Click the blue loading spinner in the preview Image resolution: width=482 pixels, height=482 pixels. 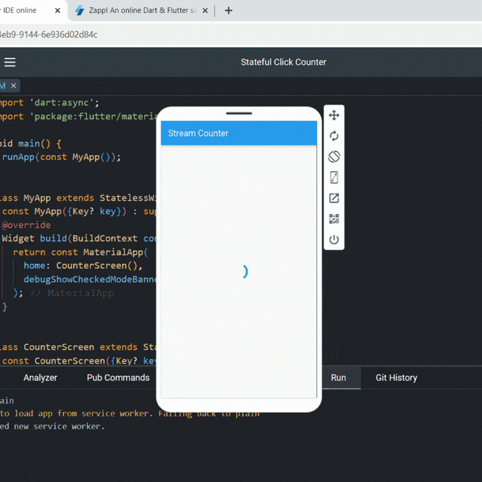click(244, 272)
